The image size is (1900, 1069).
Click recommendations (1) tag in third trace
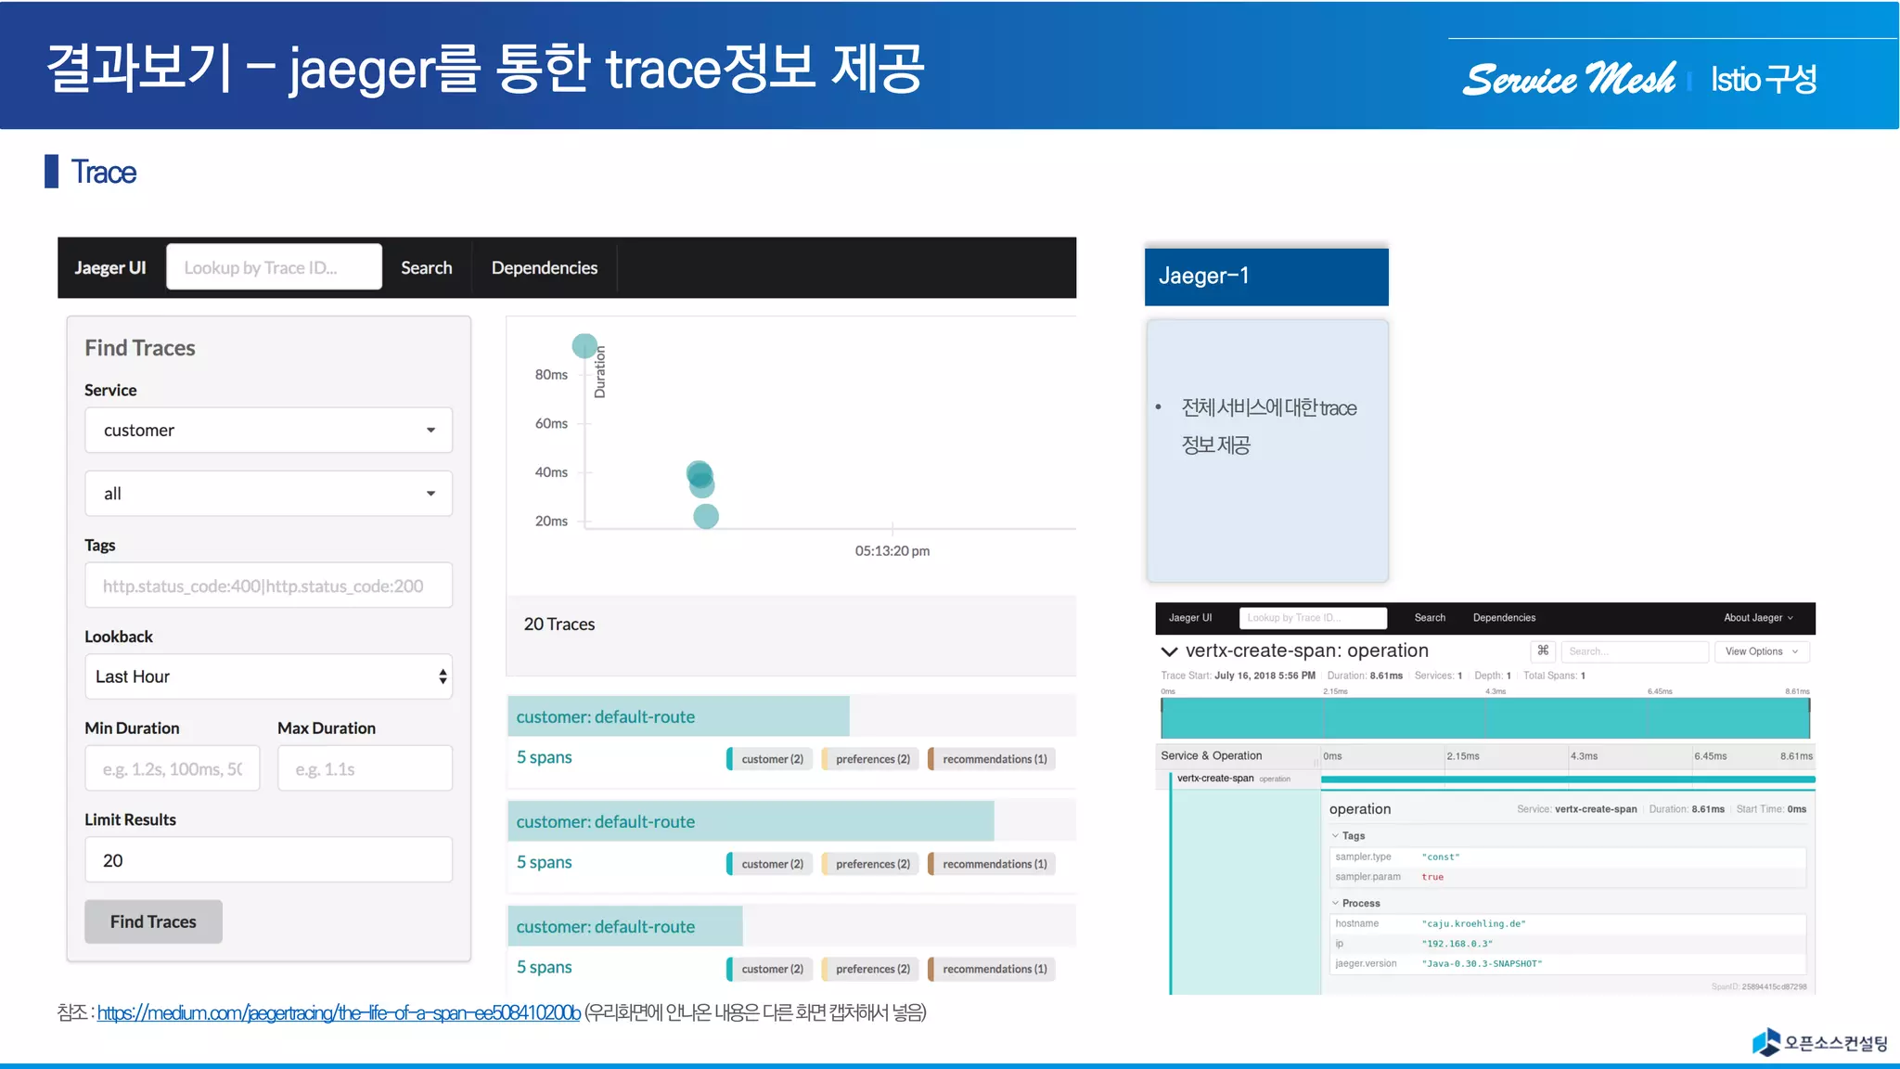pyautogui.click(x=993, y=969)
